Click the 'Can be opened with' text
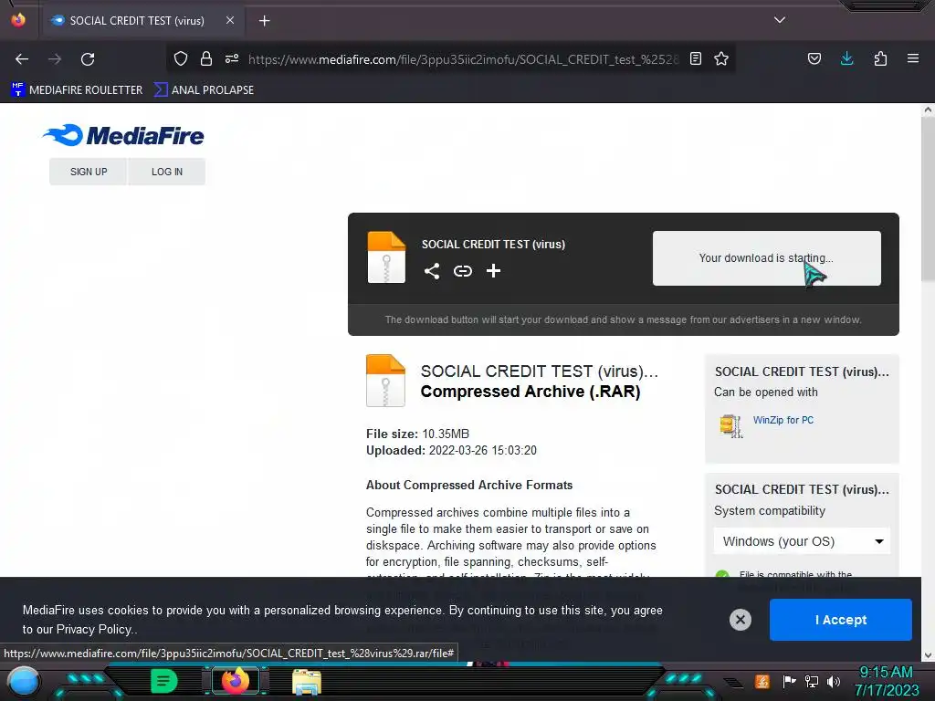935x701 pixels. (766, 392)
